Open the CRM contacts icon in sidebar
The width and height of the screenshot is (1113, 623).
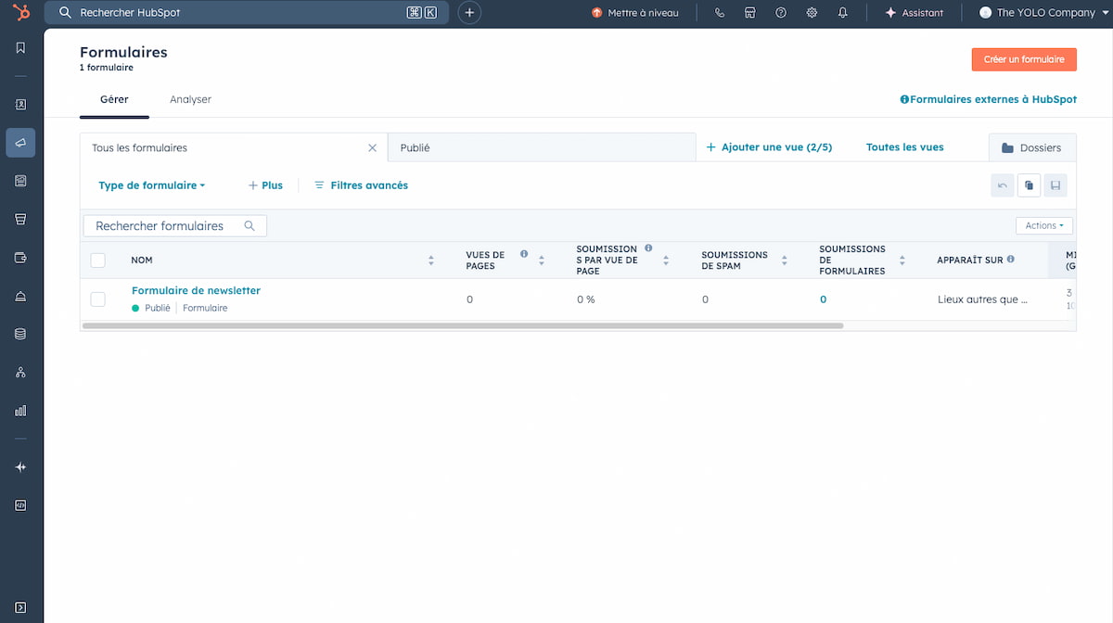[20, 105]
